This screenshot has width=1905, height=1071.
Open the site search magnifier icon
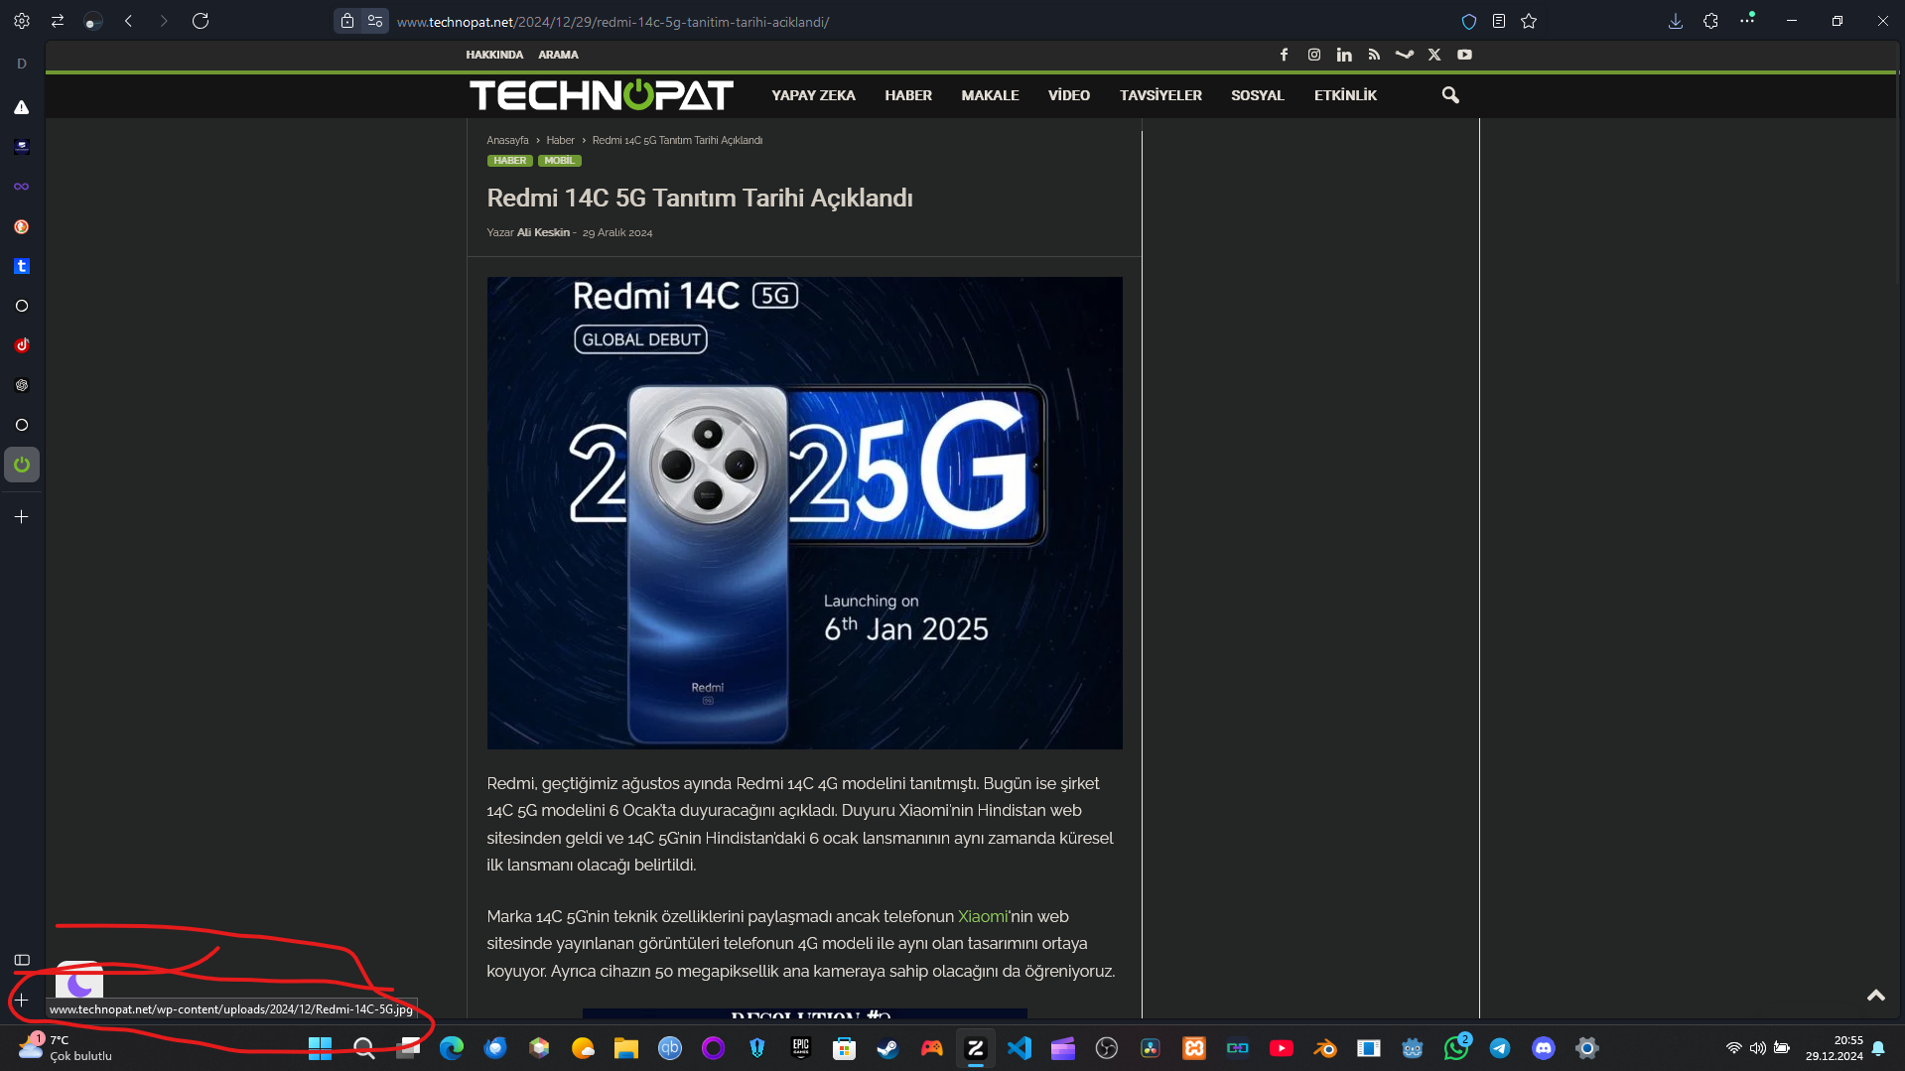tap(1450, 95)
